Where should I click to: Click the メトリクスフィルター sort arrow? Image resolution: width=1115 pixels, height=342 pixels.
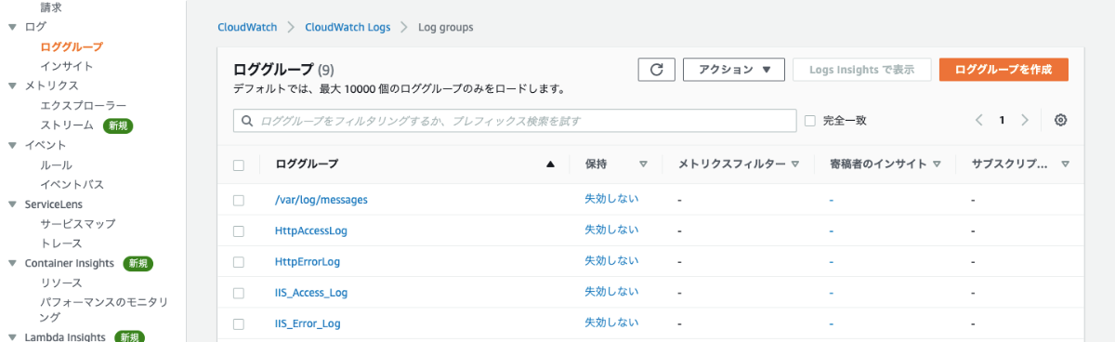point(795,164)
